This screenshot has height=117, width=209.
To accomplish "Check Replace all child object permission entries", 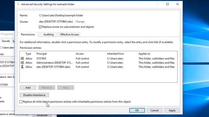I will pos(21,102).
